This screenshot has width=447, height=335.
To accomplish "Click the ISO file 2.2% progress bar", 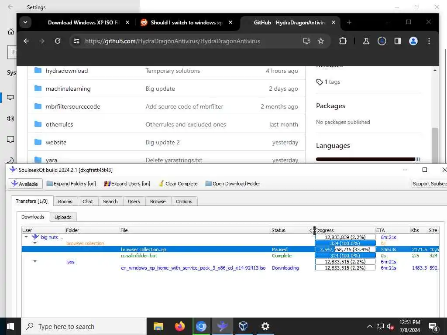I will [345, 268].
